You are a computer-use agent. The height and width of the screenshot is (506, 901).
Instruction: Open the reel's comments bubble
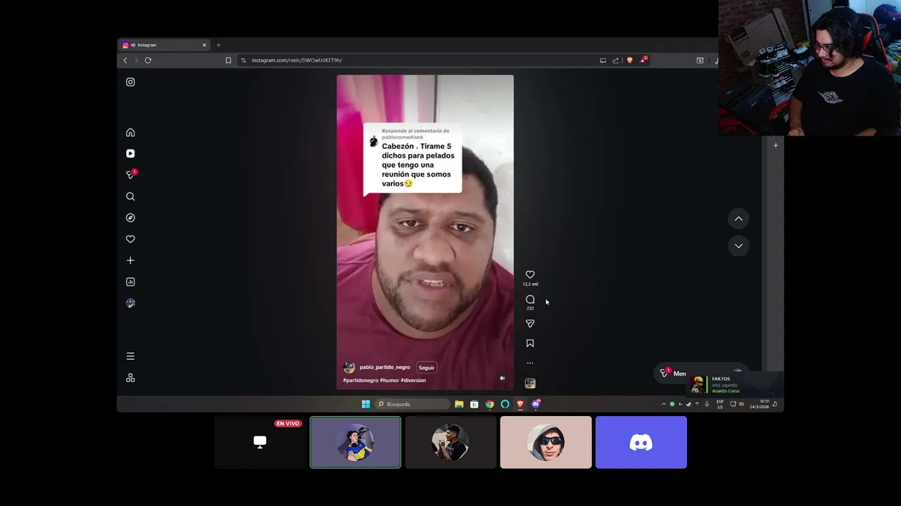530,299
